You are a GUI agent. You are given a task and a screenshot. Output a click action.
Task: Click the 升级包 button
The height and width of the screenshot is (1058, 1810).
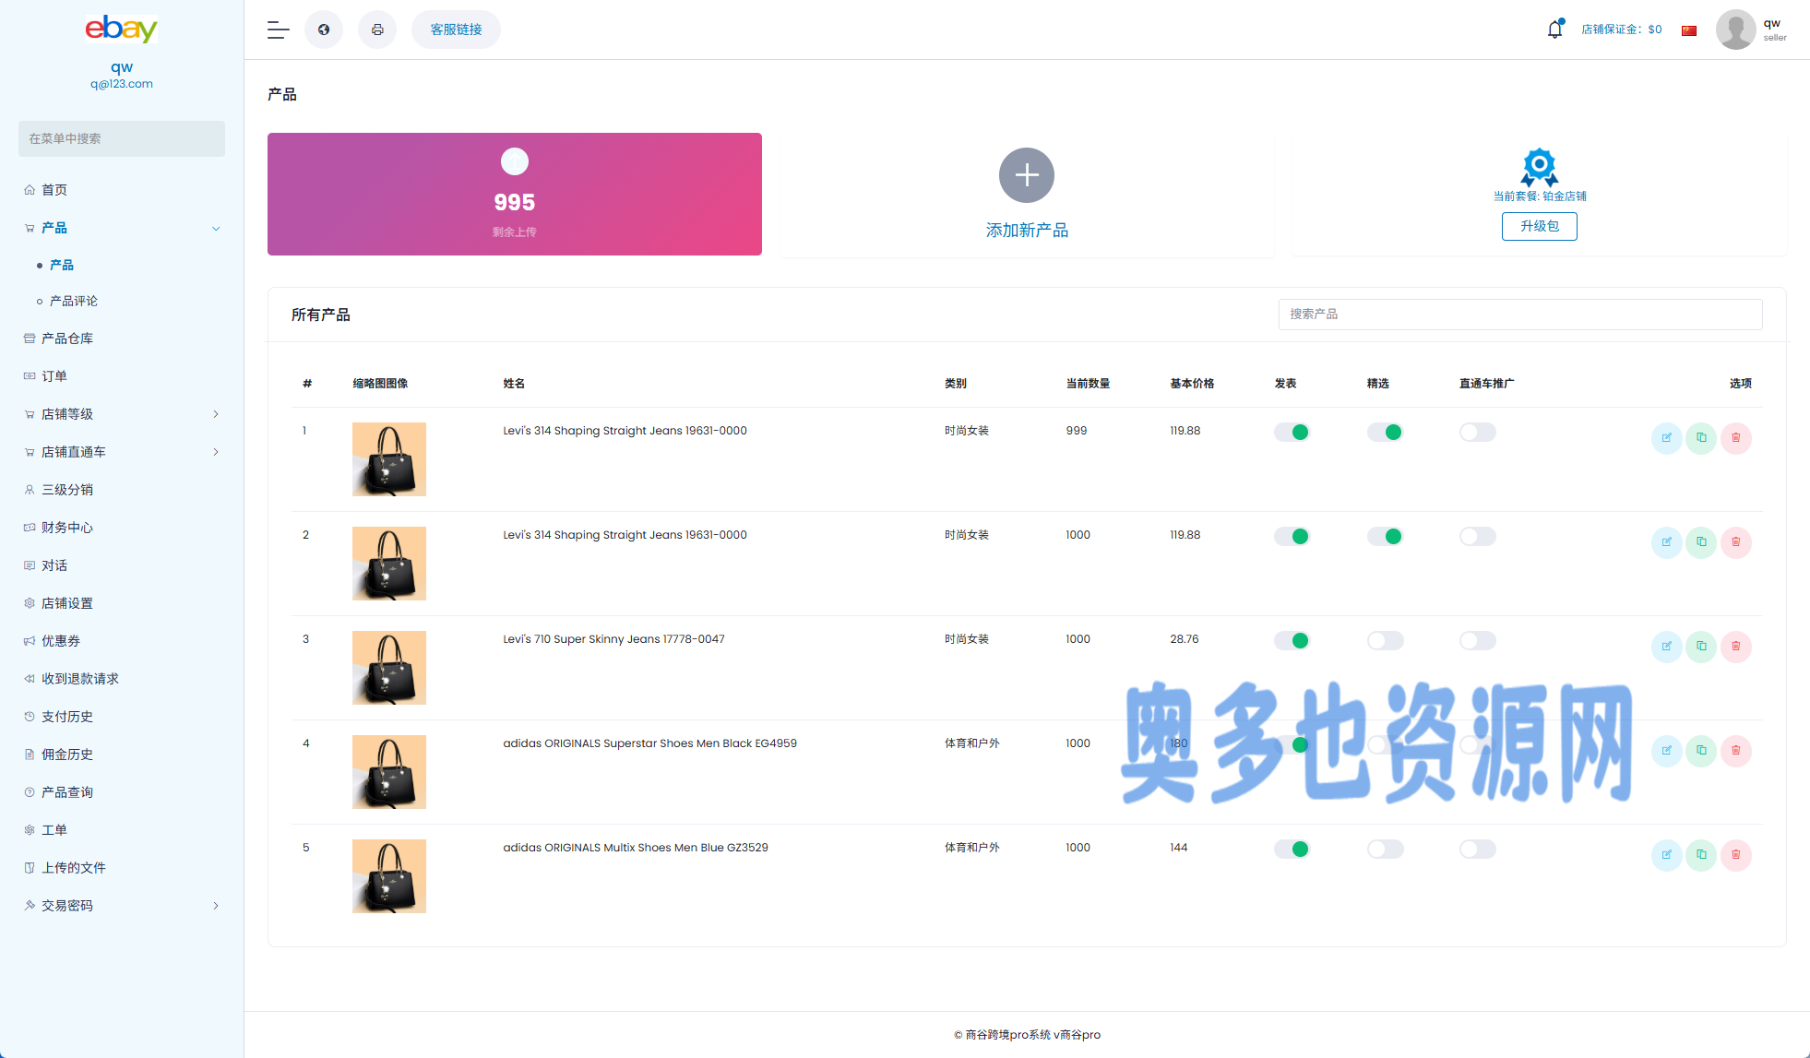click(1539, 226)
